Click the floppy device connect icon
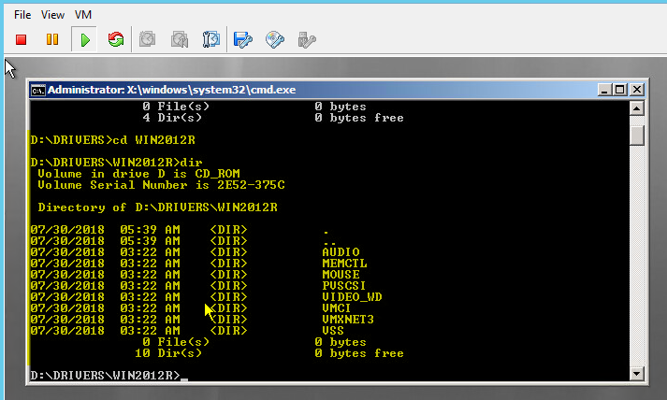Image resolution: width=667 pixels, height=400 pixels. tap(243, 40)
